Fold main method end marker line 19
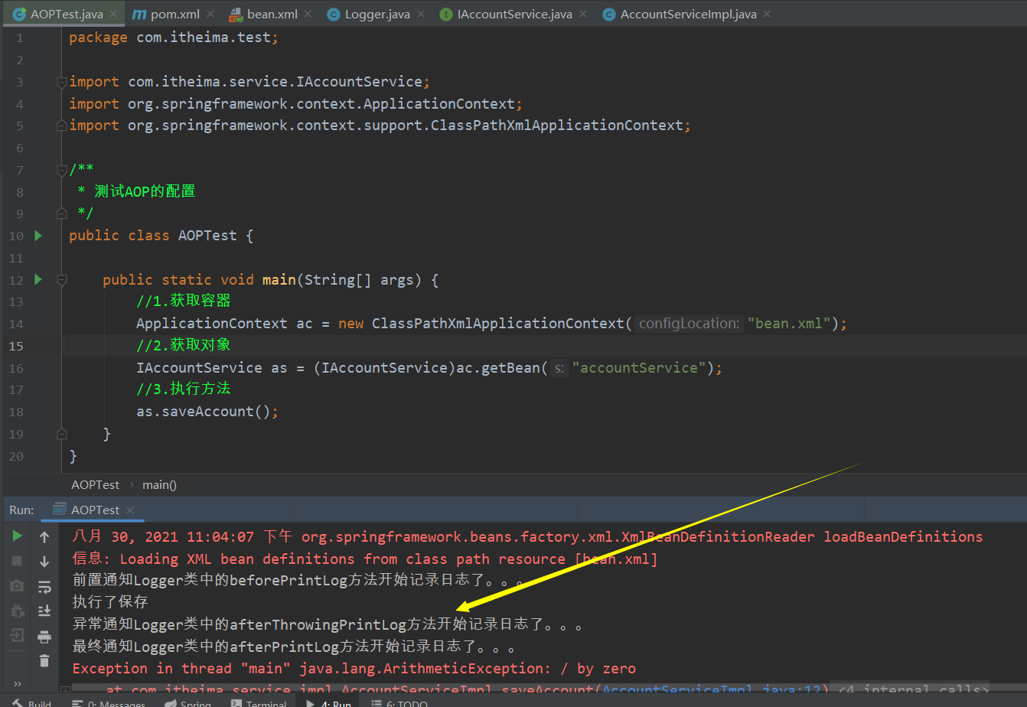 click(62, 434)
